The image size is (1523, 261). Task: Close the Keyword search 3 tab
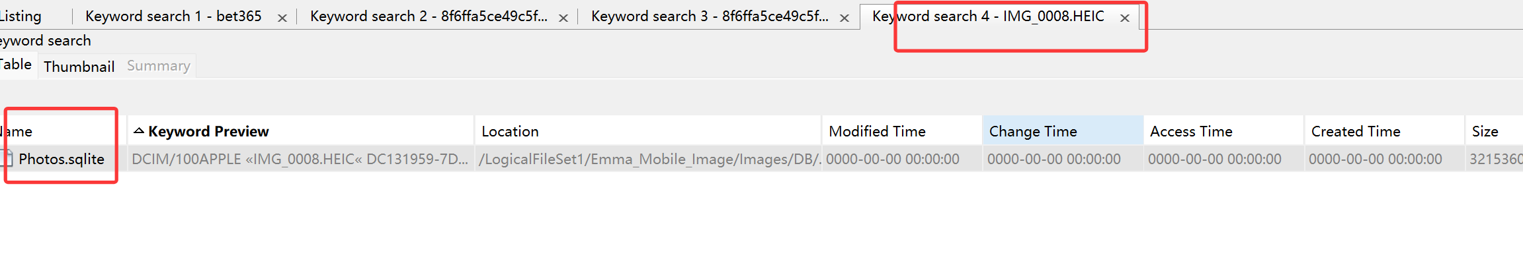[844, 18]
